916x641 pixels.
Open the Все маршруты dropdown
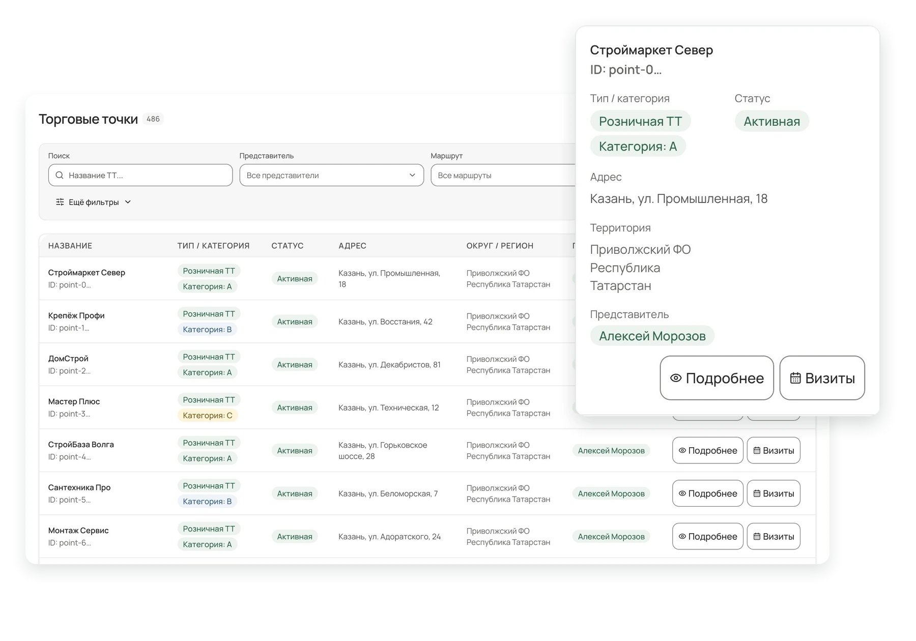click(x=503, y=175)
